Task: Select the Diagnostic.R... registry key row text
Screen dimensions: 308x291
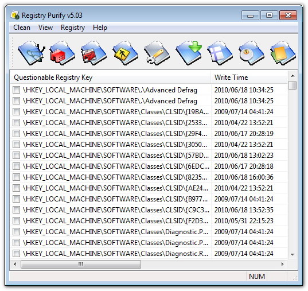Action: click(115, 254)
